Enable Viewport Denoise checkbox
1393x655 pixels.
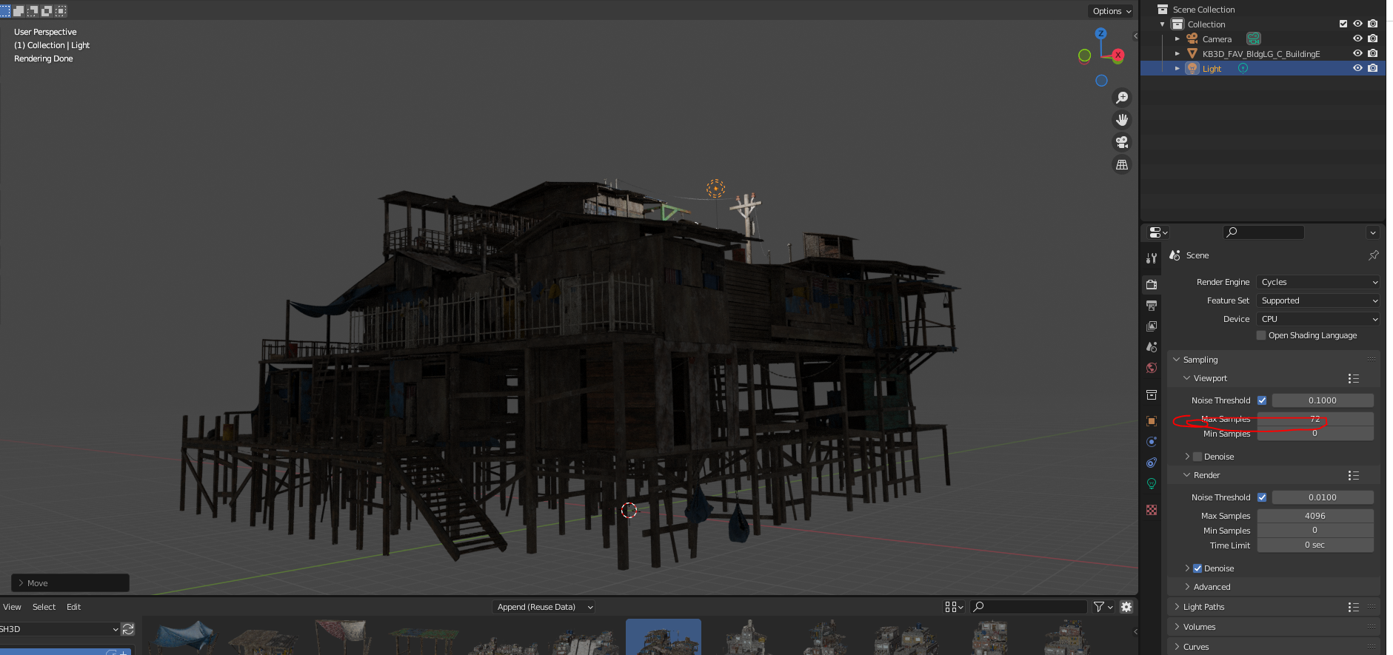point(1197,457)
